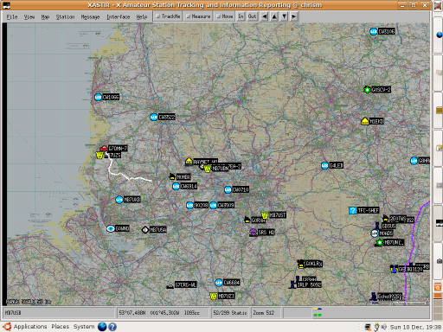
Task: Click the yellow house icon RHYMET HQ
Action: click(x=189, y=161)
